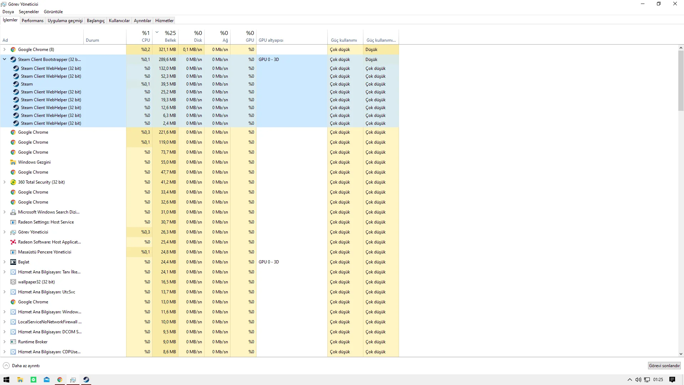The width and height of the screenshot is (684, 385).
Task: Expand the Görev Yöneticisi process row
Action: pos(5,232)
